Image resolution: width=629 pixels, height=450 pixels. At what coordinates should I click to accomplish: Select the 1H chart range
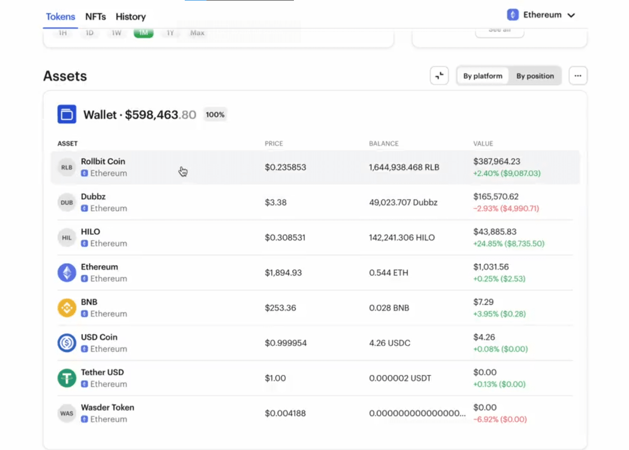62,33
